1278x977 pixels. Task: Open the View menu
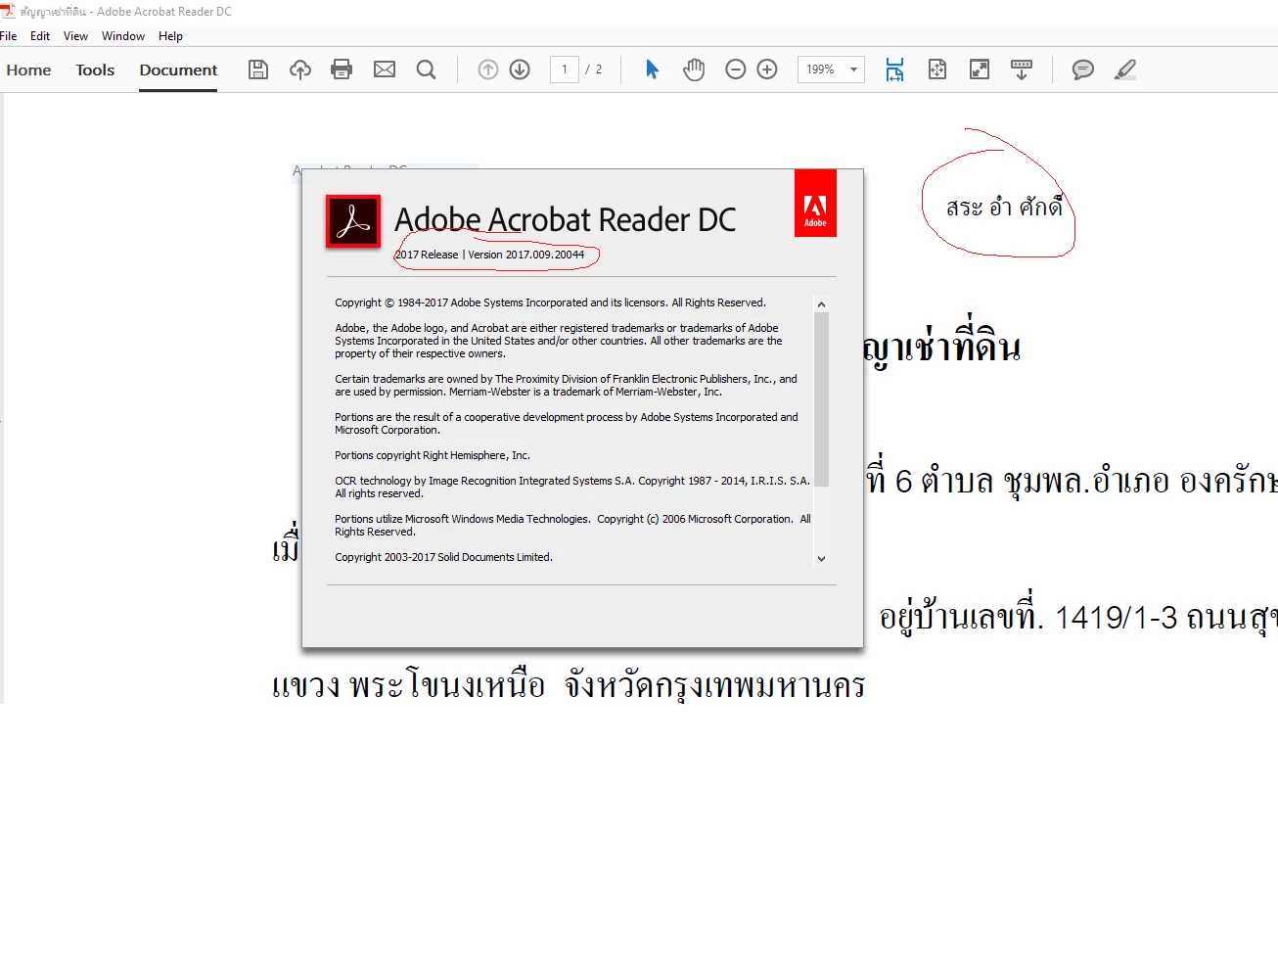tap(75, 36)
